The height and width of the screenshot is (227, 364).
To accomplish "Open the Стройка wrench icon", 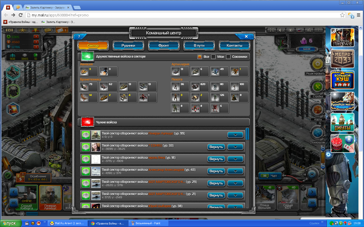I will [x=317, y=87].
